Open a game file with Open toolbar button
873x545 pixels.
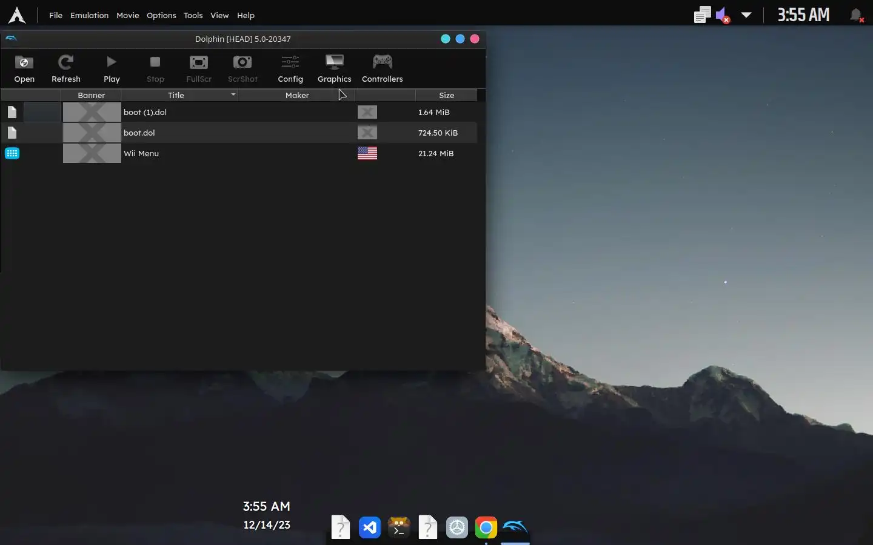click(x=24, y=68)
